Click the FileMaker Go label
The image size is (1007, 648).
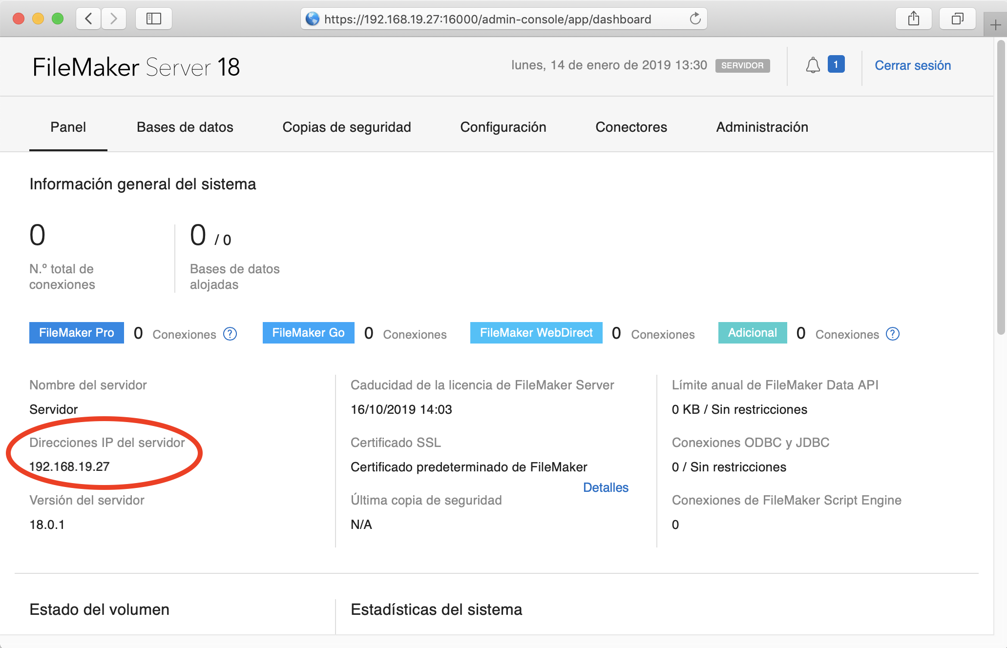pyautogui.click(x=309, y=333)
